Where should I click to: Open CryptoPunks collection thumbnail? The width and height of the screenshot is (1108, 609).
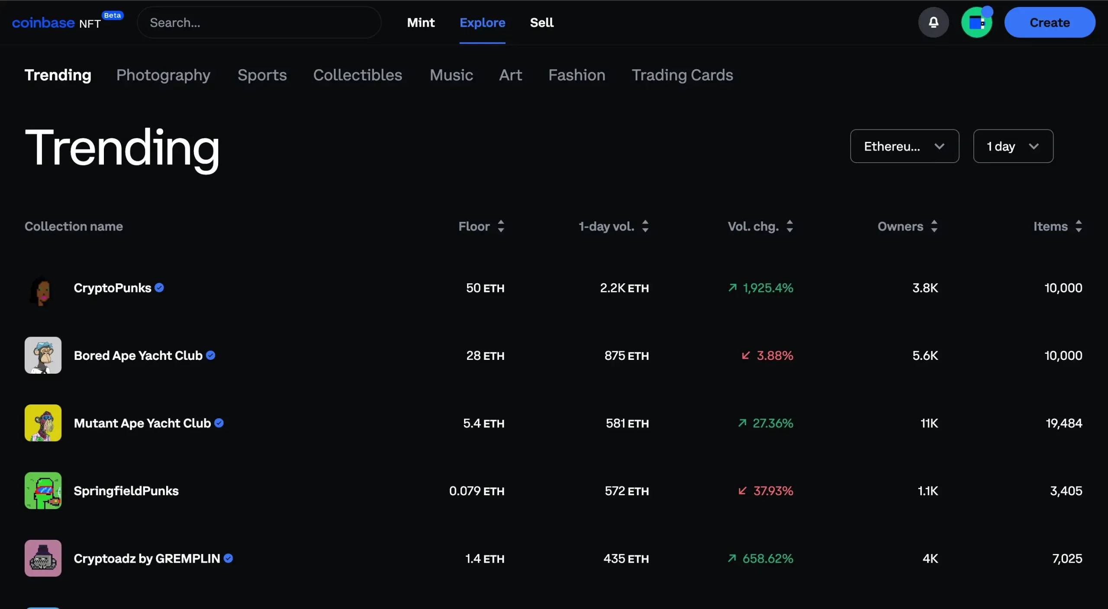(43, 288)
